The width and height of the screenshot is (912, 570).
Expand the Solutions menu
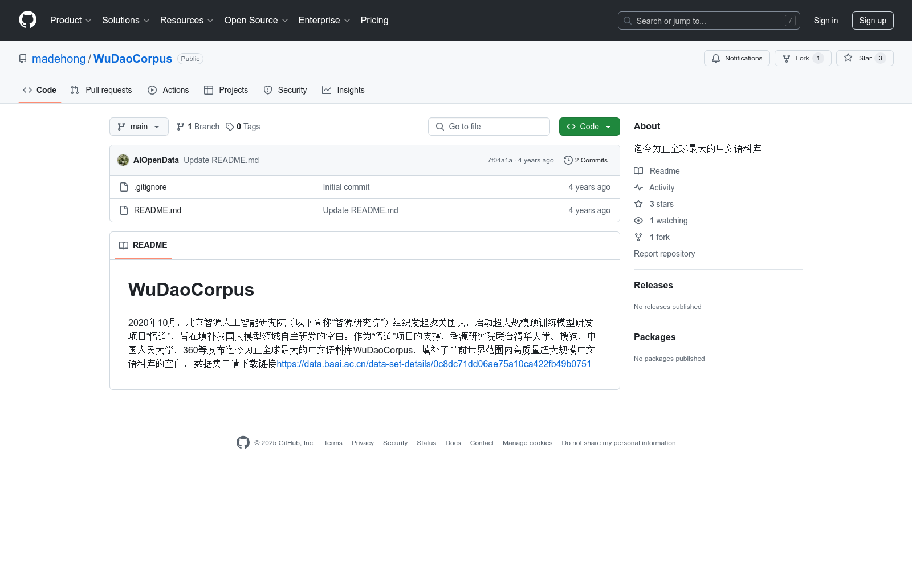tap(126, 20)
